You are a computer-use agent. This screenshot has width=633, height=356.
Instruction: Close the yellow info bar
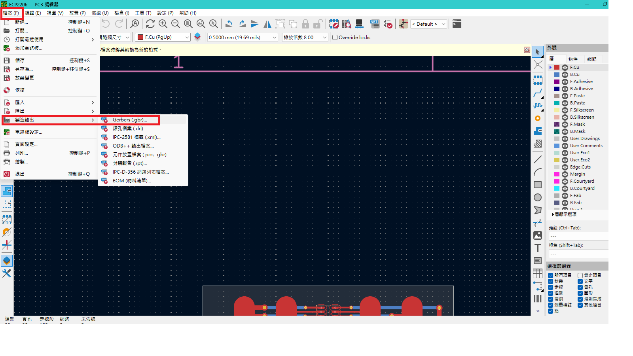(x=527, y=50)
